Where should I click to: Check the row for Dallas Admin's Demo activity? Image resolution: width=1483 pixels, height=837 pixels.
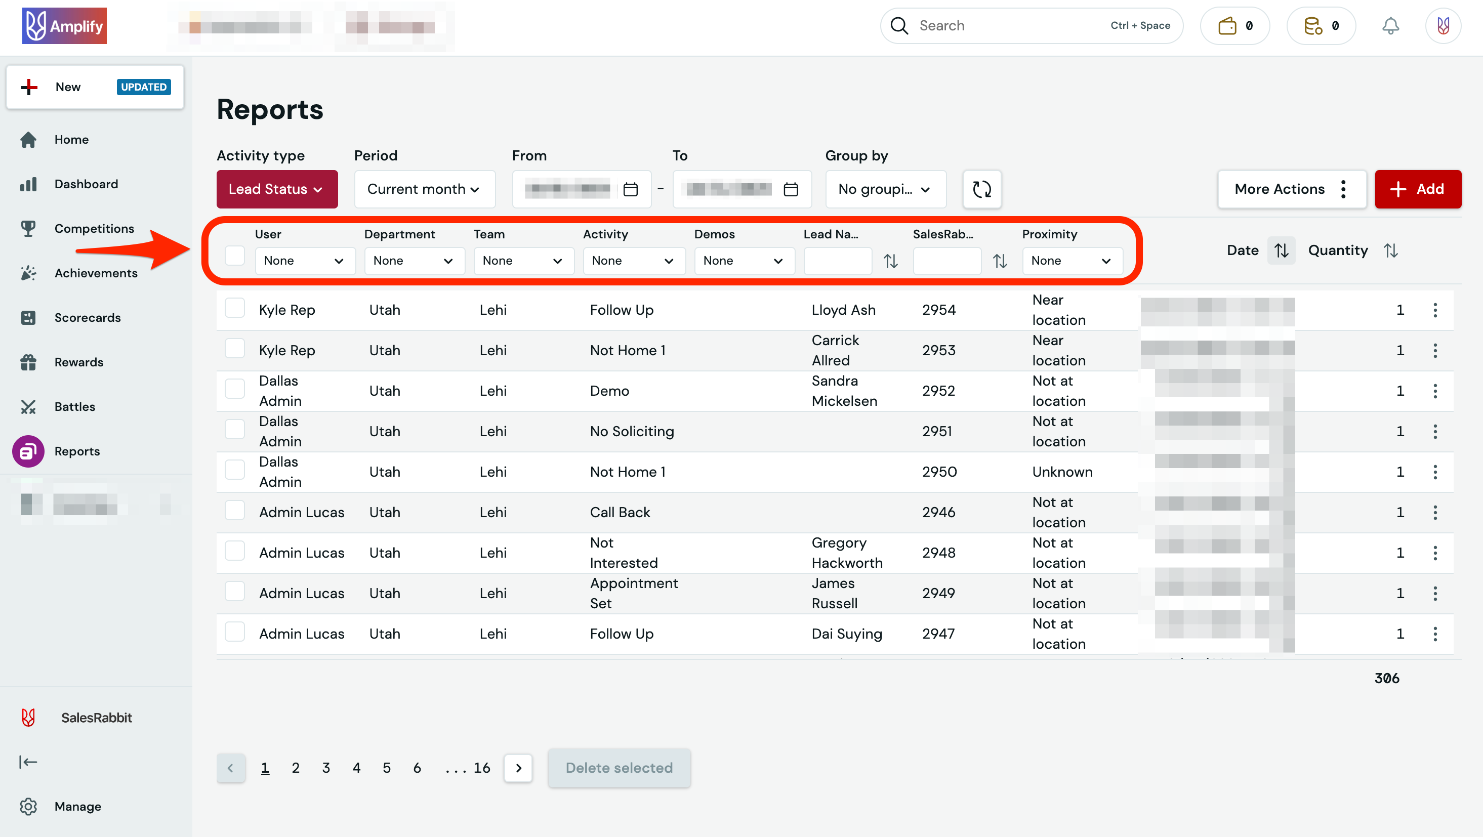click(x=234, y=389)
